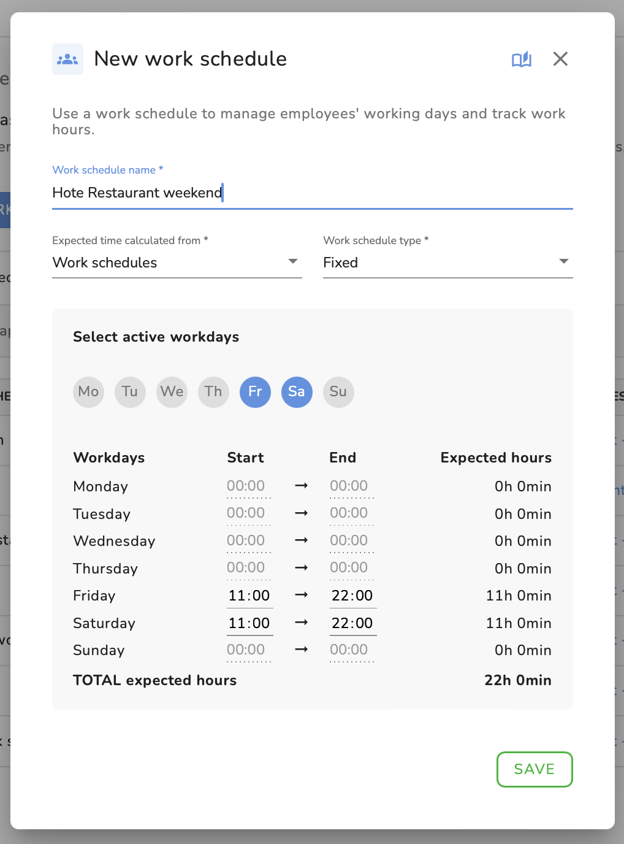Screen dimensions: 624x844
Task: Set Tuesday end time field
Action: (352, 513)
